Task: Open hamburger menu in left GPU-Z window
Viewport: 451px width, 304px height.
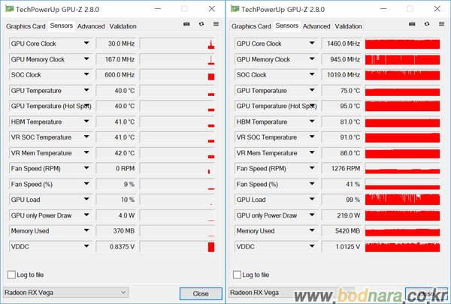Action: click(216, 24)
